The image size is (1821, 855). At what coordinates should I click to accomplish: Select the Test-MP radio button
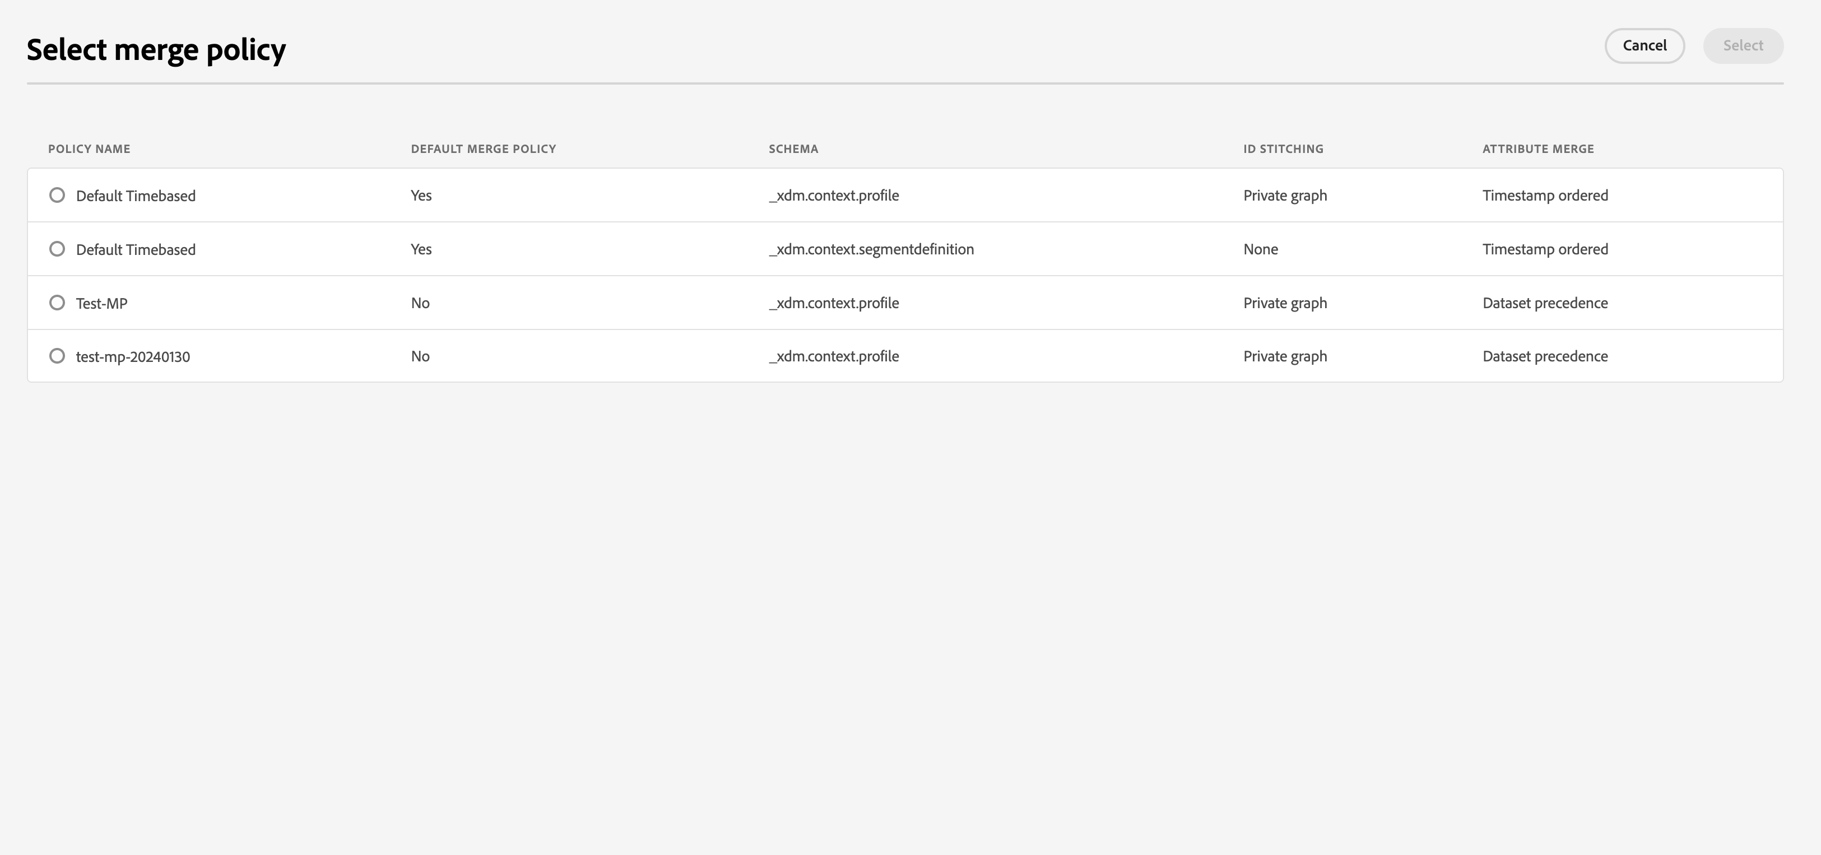pos(57,303)
